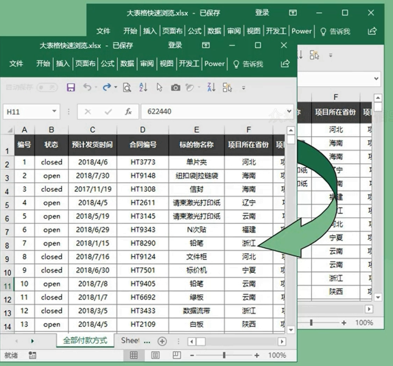Click Sort A to Z icon
The width and height of the screenshot is (393, 366).
click(143, 87)
